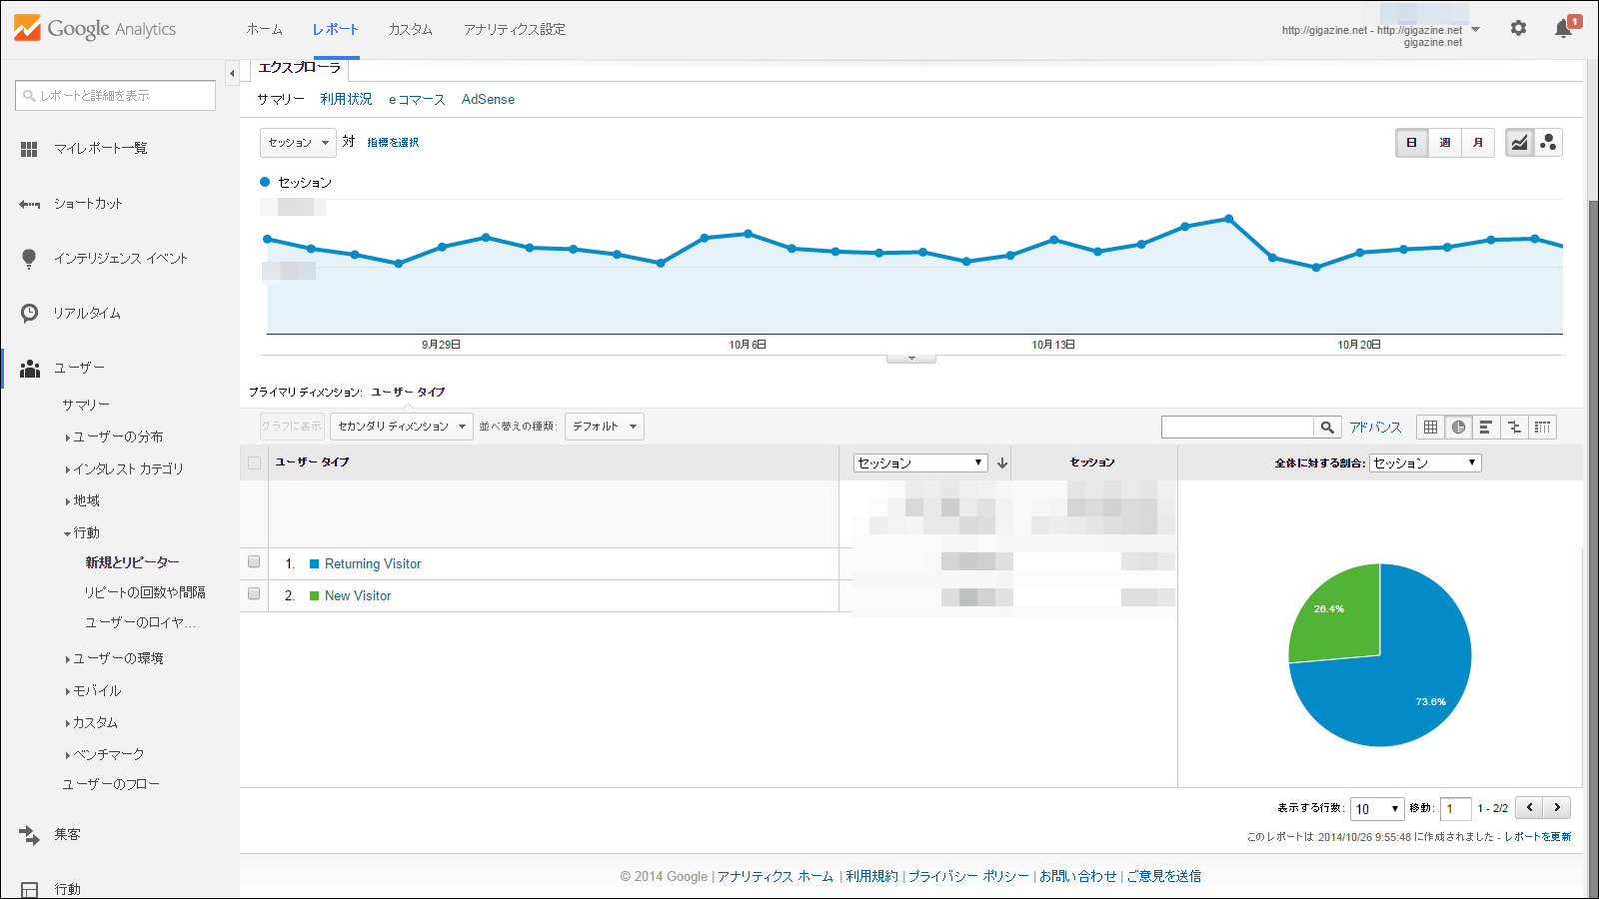Viewport: 1599px width, 899px height.
Task: Open the settings gear icon
Action: point(1518,29)
